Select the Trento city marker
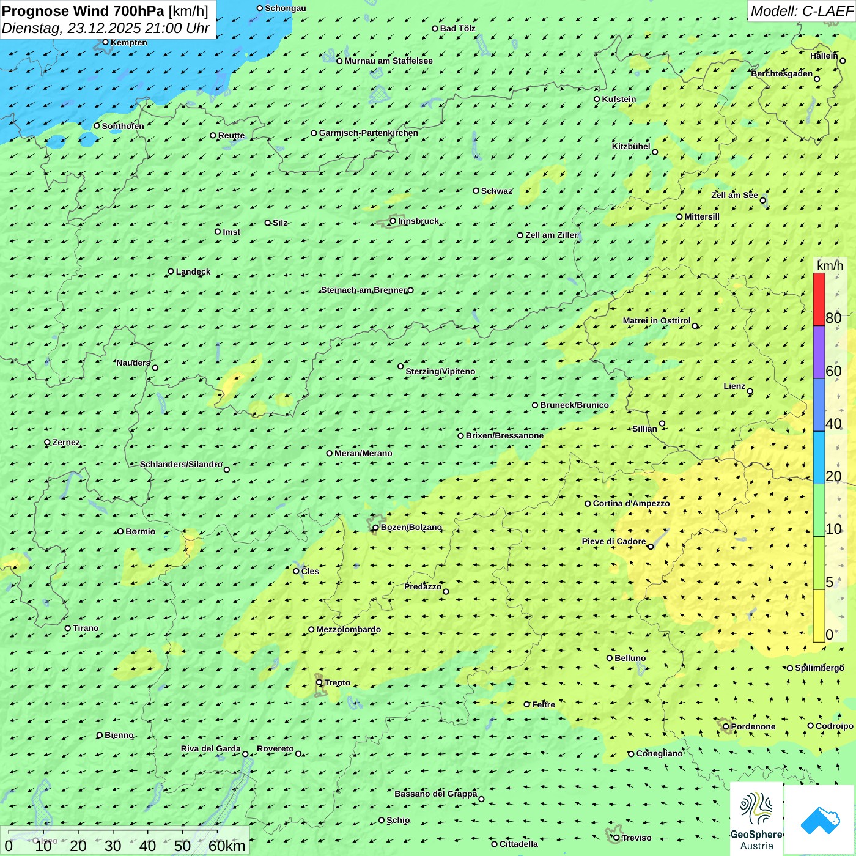The height and width of the screenshot is (856, 856). 319,682
